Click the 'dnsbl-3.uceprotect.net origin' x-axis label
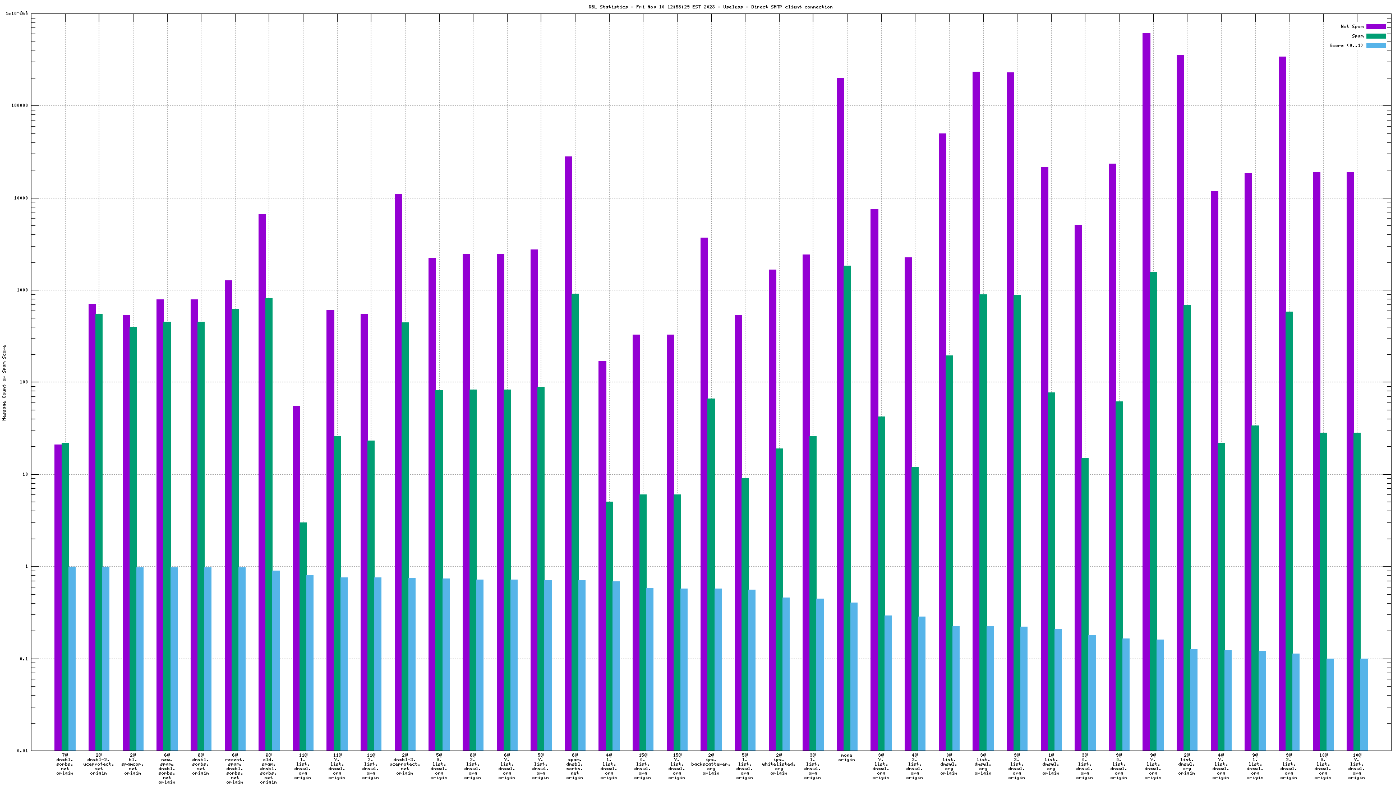This screenshot has width=1400, height=787. click(x=404, y=764)
